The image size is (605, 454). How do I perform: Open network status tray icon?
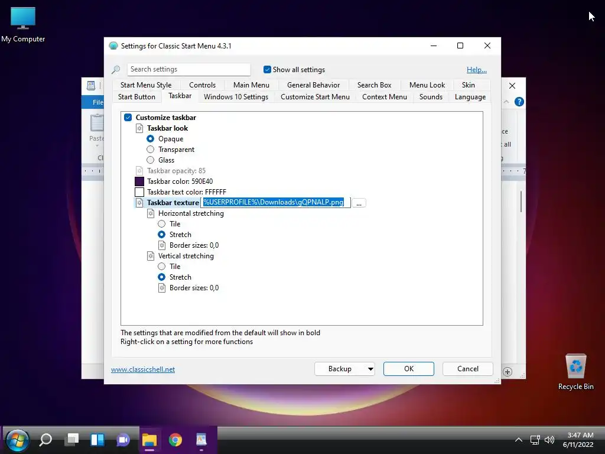(x=535, y=440)
